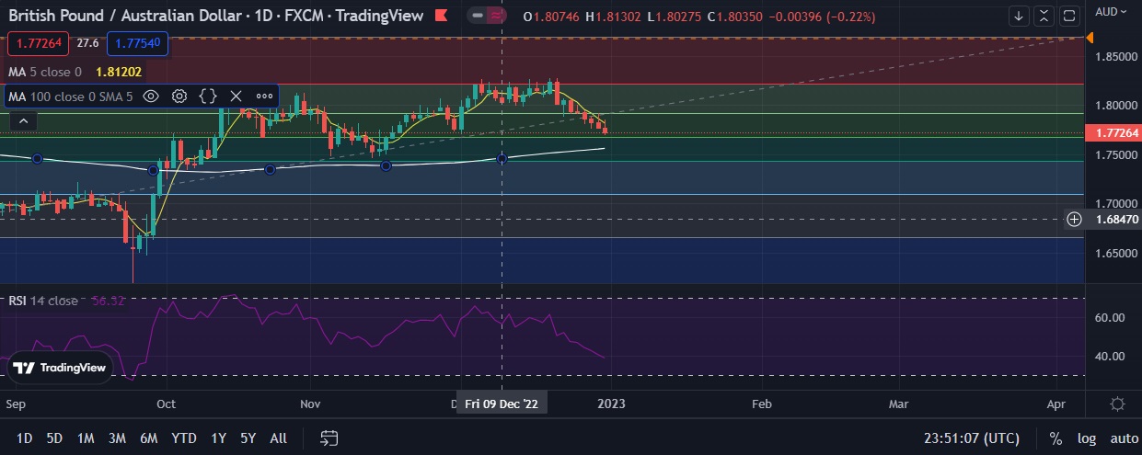Screen dimensions: 1142x455
Task: Click the collapse pane arrows button
Action: (x=1044, y=16)
